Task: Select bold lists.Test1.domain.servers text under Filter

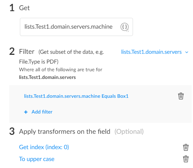Action: pyautogui.click(x=47, y=77)
